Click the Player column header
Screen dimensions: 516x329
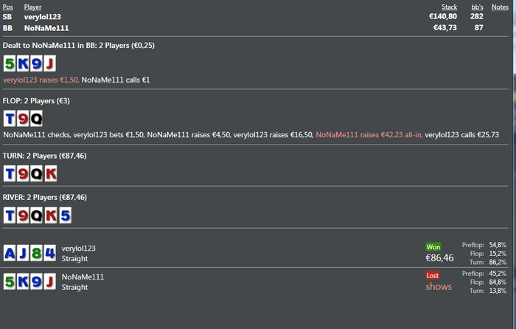[x=32, y=7]
